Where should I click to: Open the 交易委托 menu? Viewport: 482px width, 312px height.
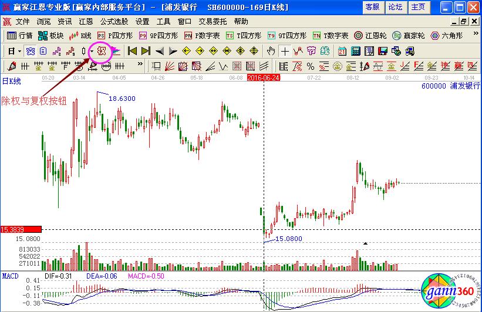pos(212,21)
